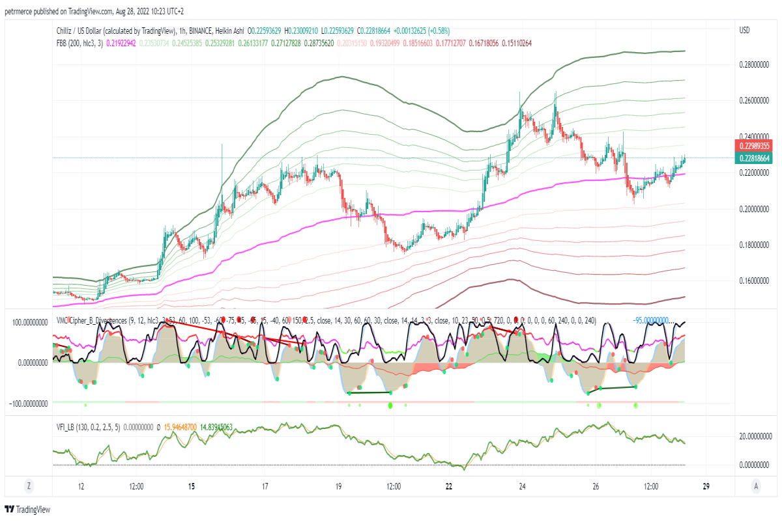Click the date label 29

coord(706,486)
